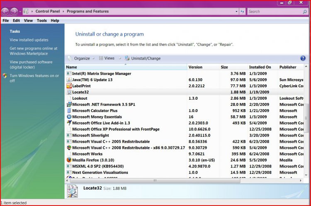Open the Edit menu
The image size is (311, 206).
[16, 21]
